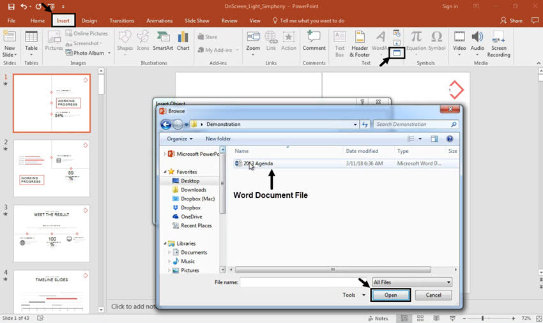Select the 2013 Agenda Word file
The image size is (543, 323).
coord(257,163)
